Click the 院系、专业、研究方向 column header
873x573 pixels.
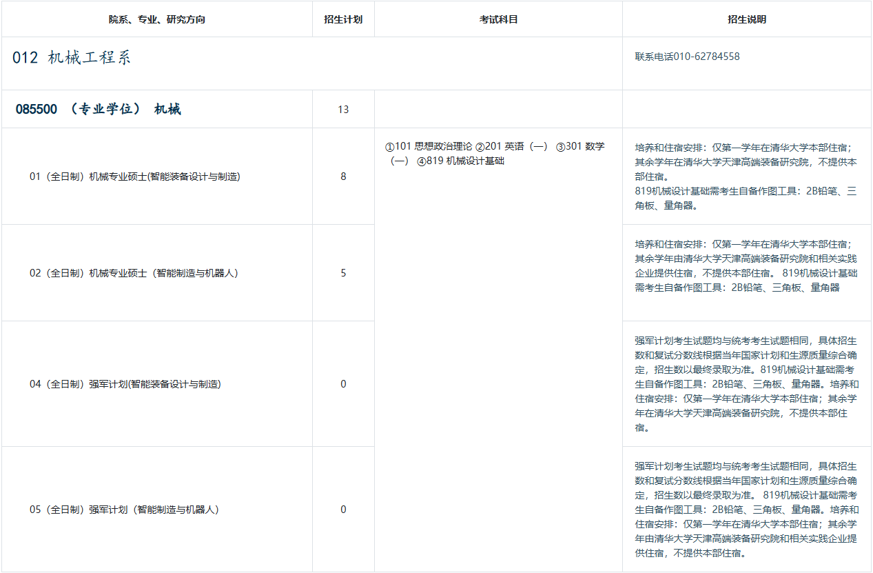(x=156, y=19)
